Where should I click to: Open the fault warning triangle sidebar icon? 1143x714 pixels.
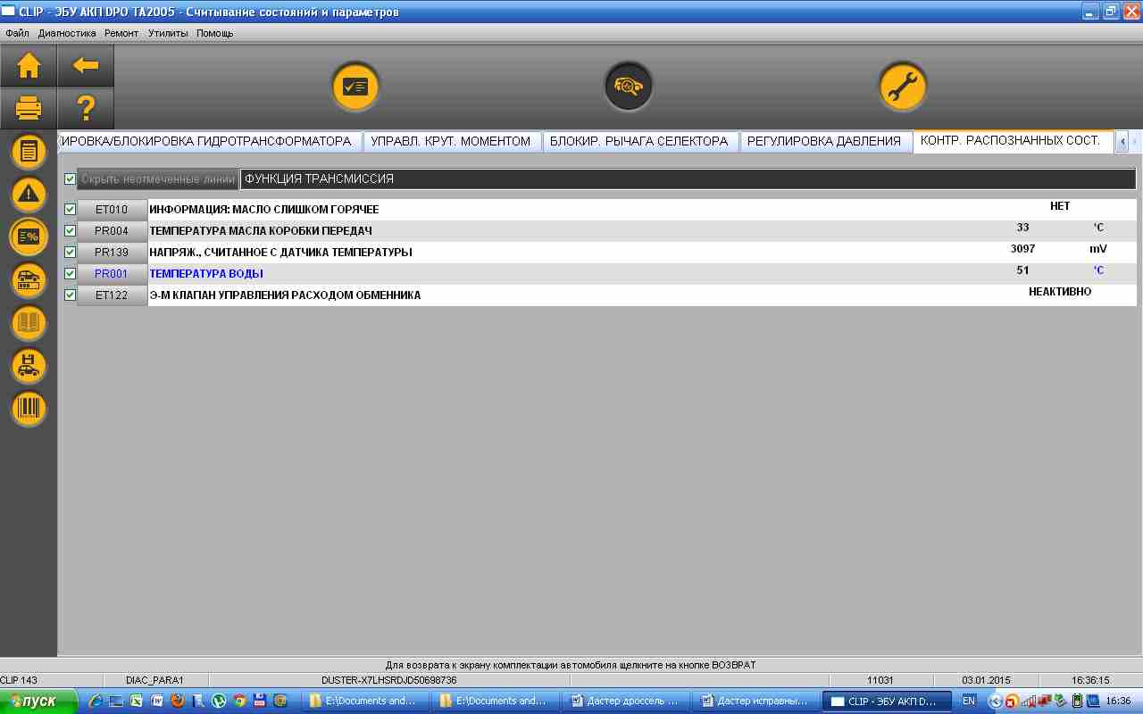[x=29, y=194]
